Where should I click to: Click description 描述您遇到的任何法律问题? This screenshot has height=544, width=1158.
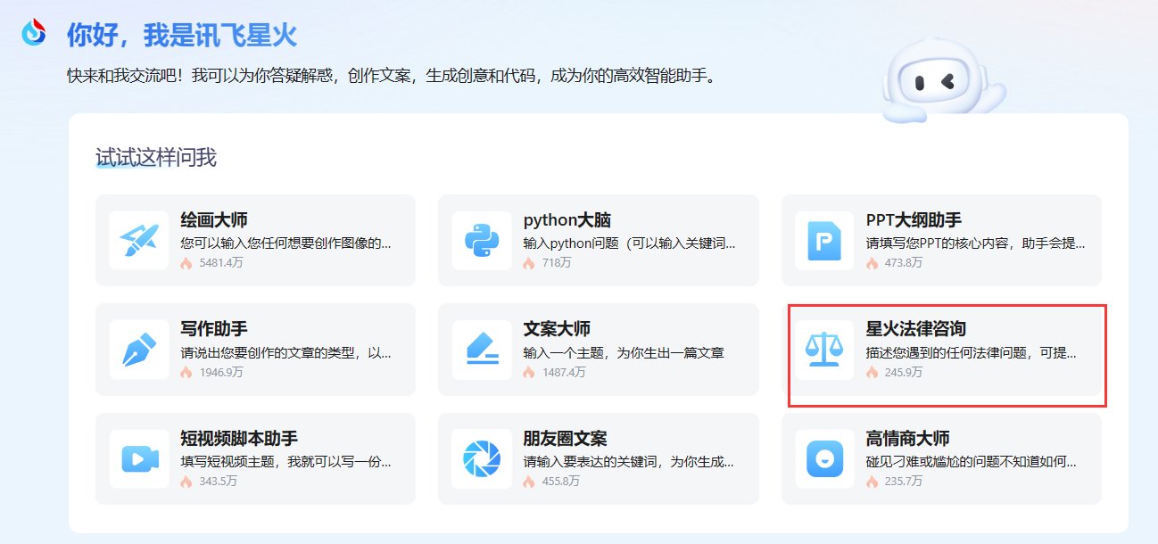971,352
